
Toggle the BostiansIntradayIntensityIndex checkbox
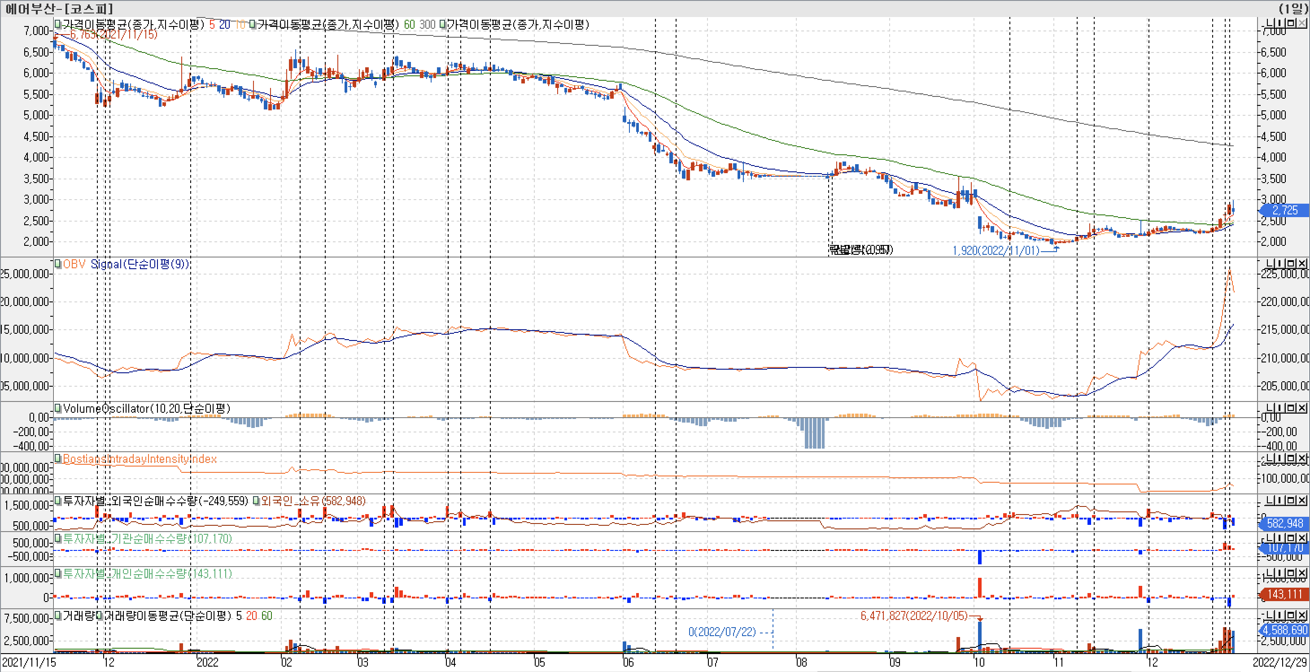tap(58, 458)
